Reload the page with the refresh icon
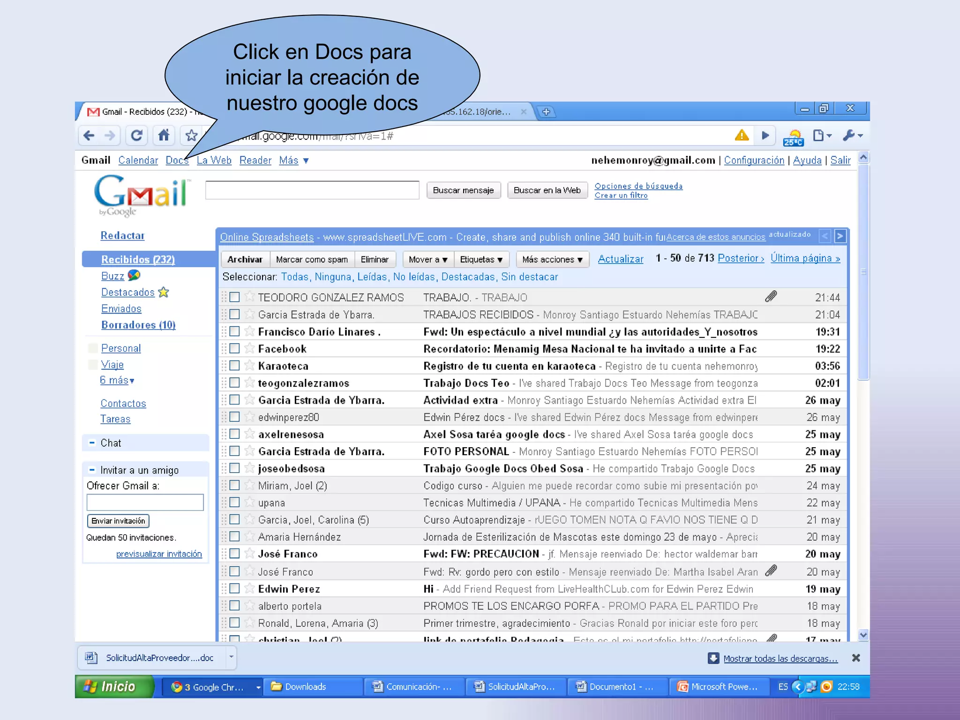 [136, 136]
